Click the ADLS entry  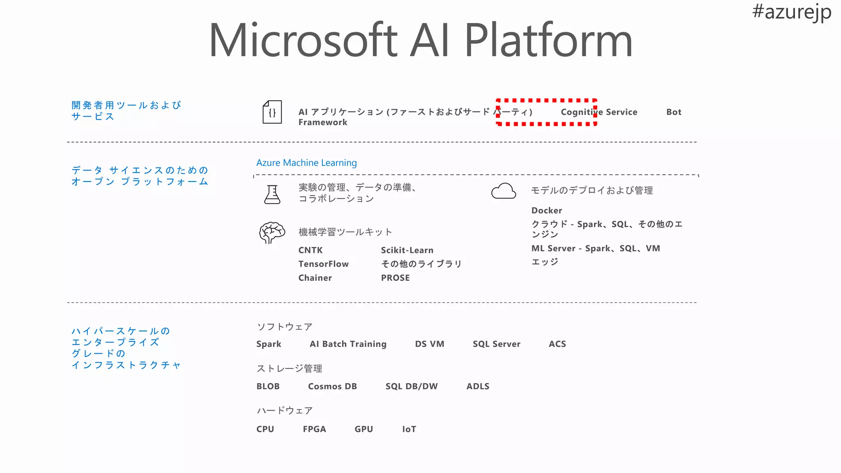pyautogui.click(x=478, y=386)
